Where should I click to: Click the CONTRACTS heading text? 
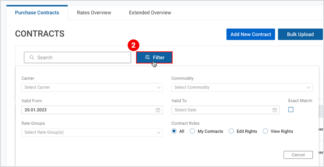point(40,34)
